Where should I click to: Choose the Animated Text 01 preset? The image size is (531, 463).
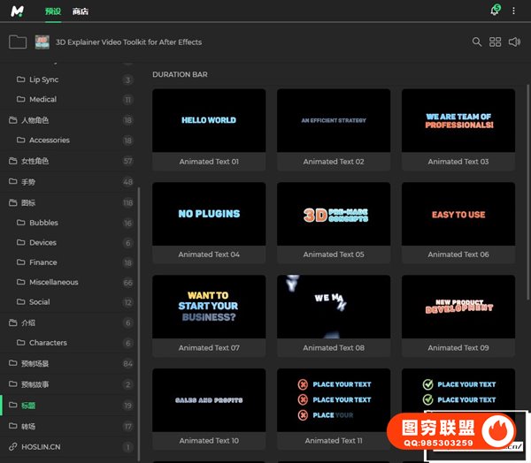pos(209,121)
